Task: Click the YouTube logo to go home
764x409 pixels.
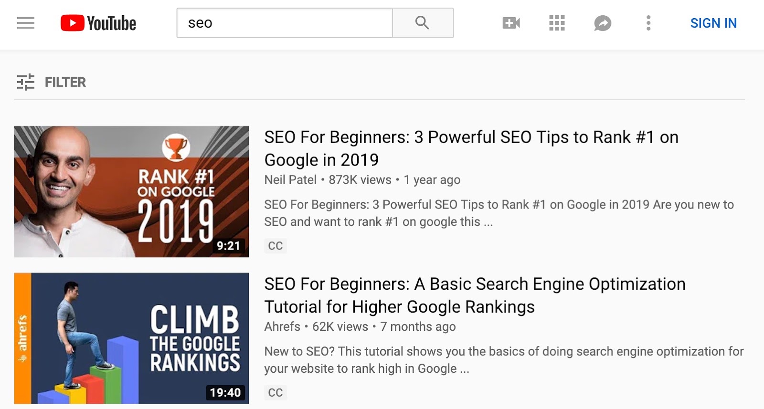Action: (97, 23)
